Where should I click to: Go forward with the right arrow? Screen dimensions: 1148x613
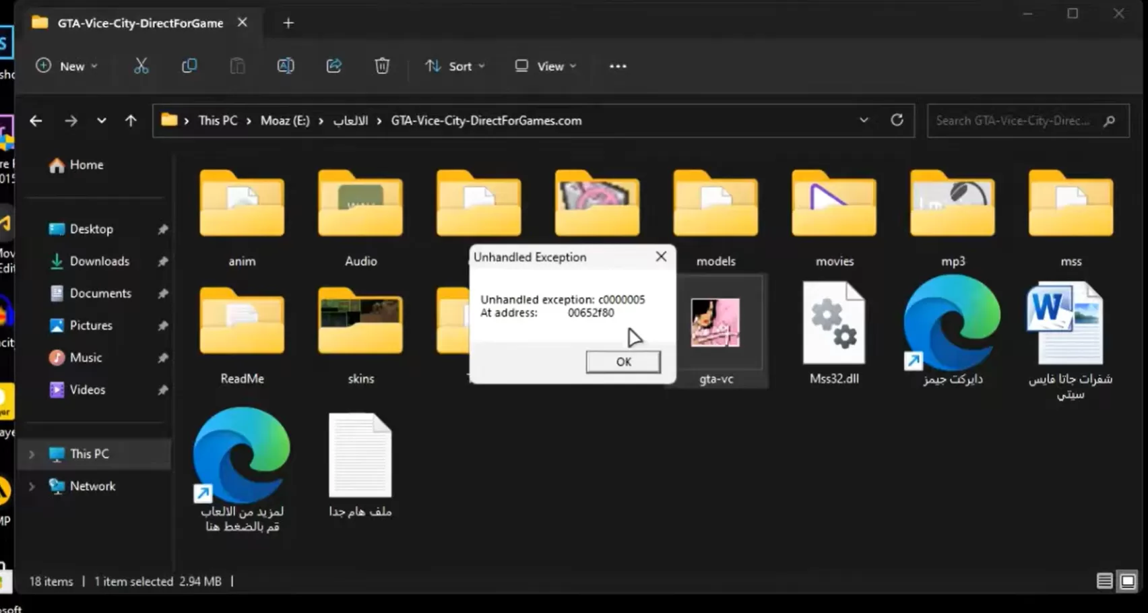tap(71, 121)
